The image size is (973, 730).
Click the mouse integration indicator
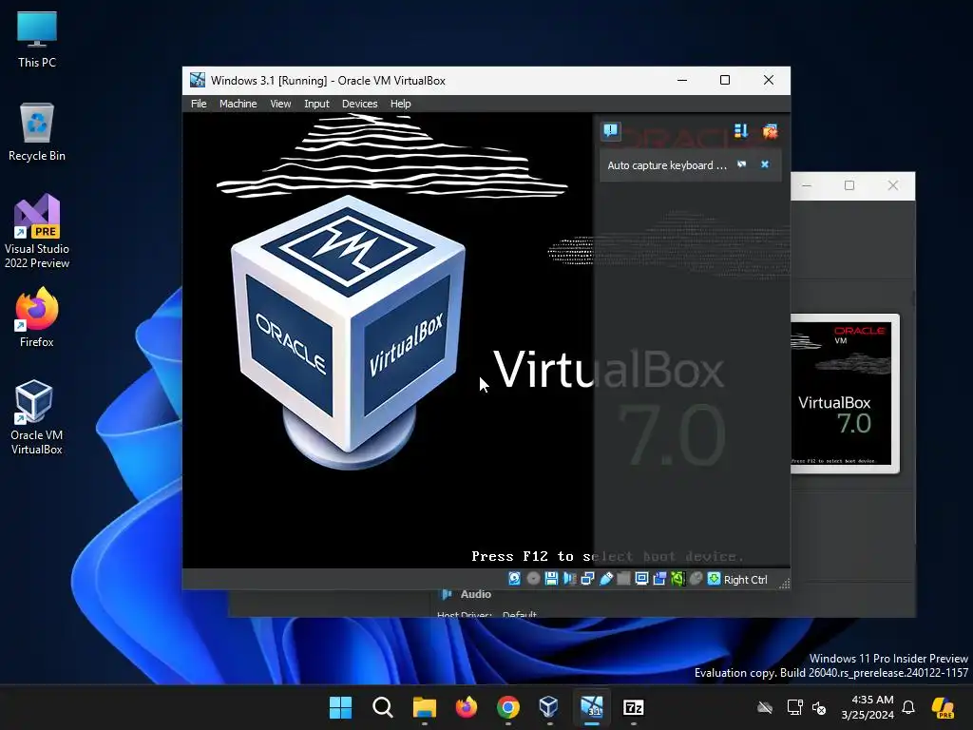point(696,579)
